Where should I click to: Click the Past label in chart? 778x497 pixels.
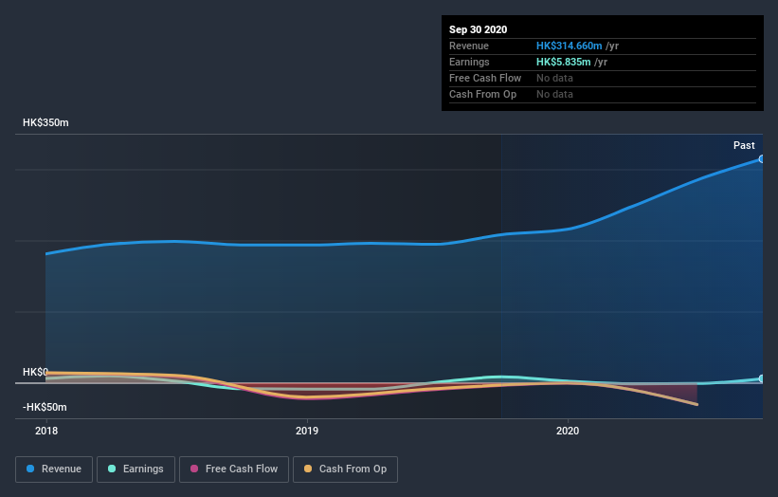[744, 145]
